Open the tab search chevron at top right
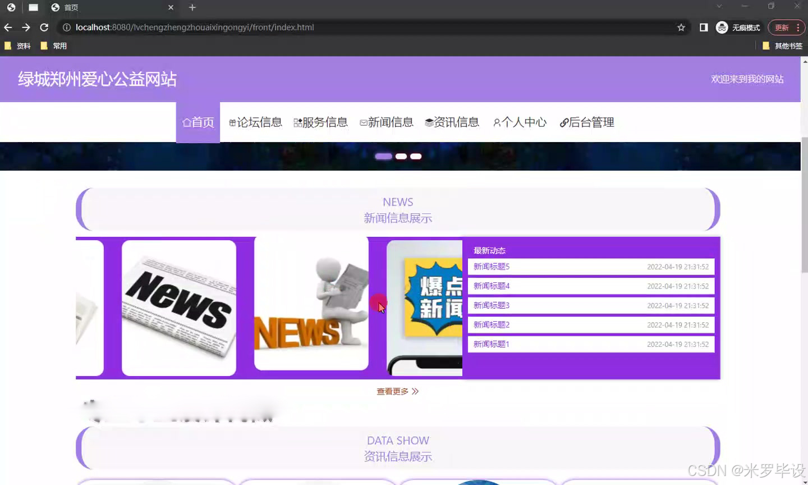The image size is (808, 485). tap(719, 7)
